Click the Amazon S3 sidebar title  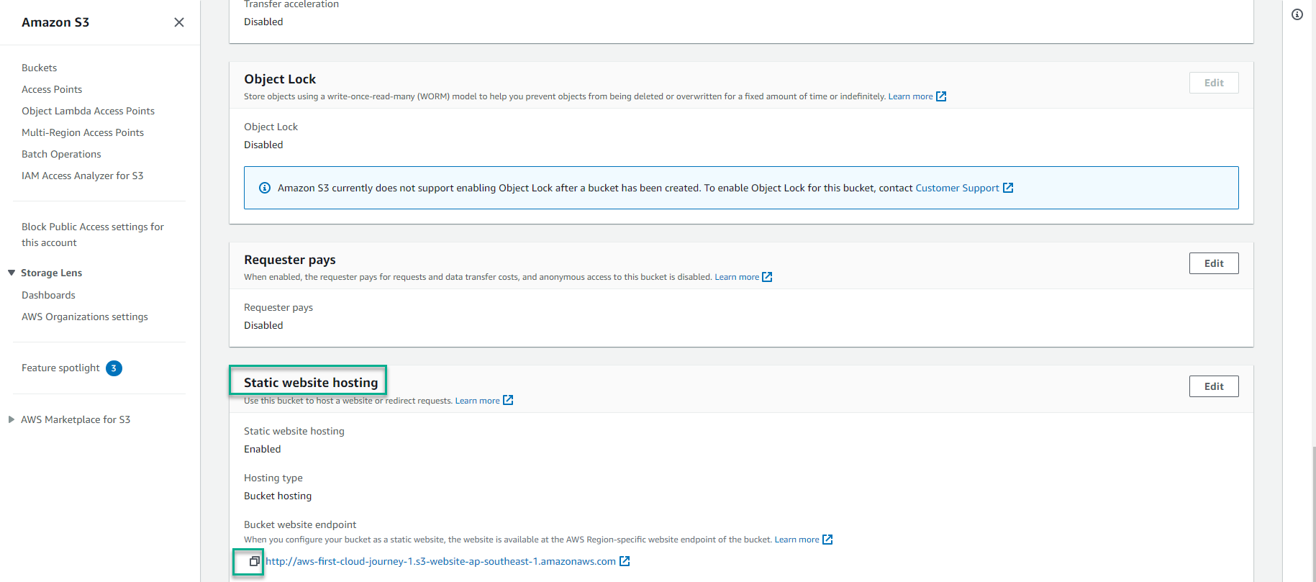55,22
